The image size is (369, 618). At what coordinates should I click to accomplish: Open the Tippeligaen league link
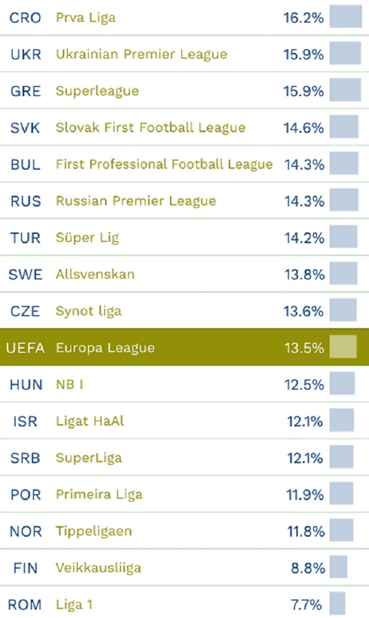(94, 531)
